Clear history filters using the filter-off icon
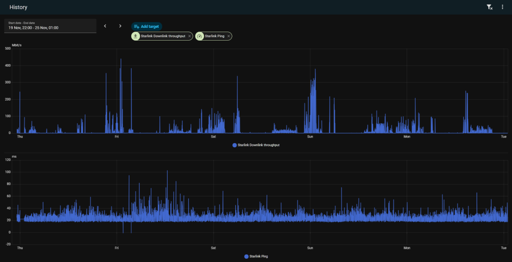 click(x=489, y=7)
